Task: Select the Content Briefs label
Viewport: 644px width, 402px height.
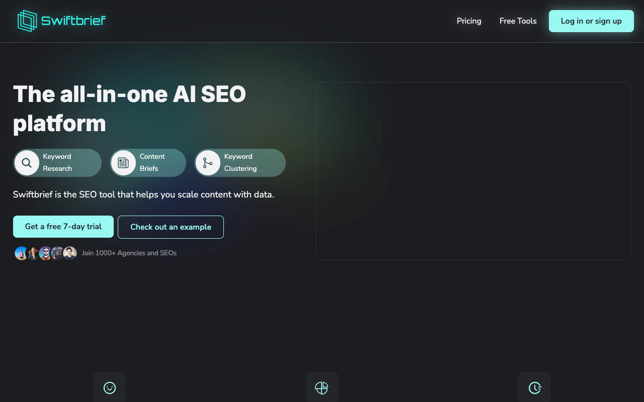Action: pos(152,162)
